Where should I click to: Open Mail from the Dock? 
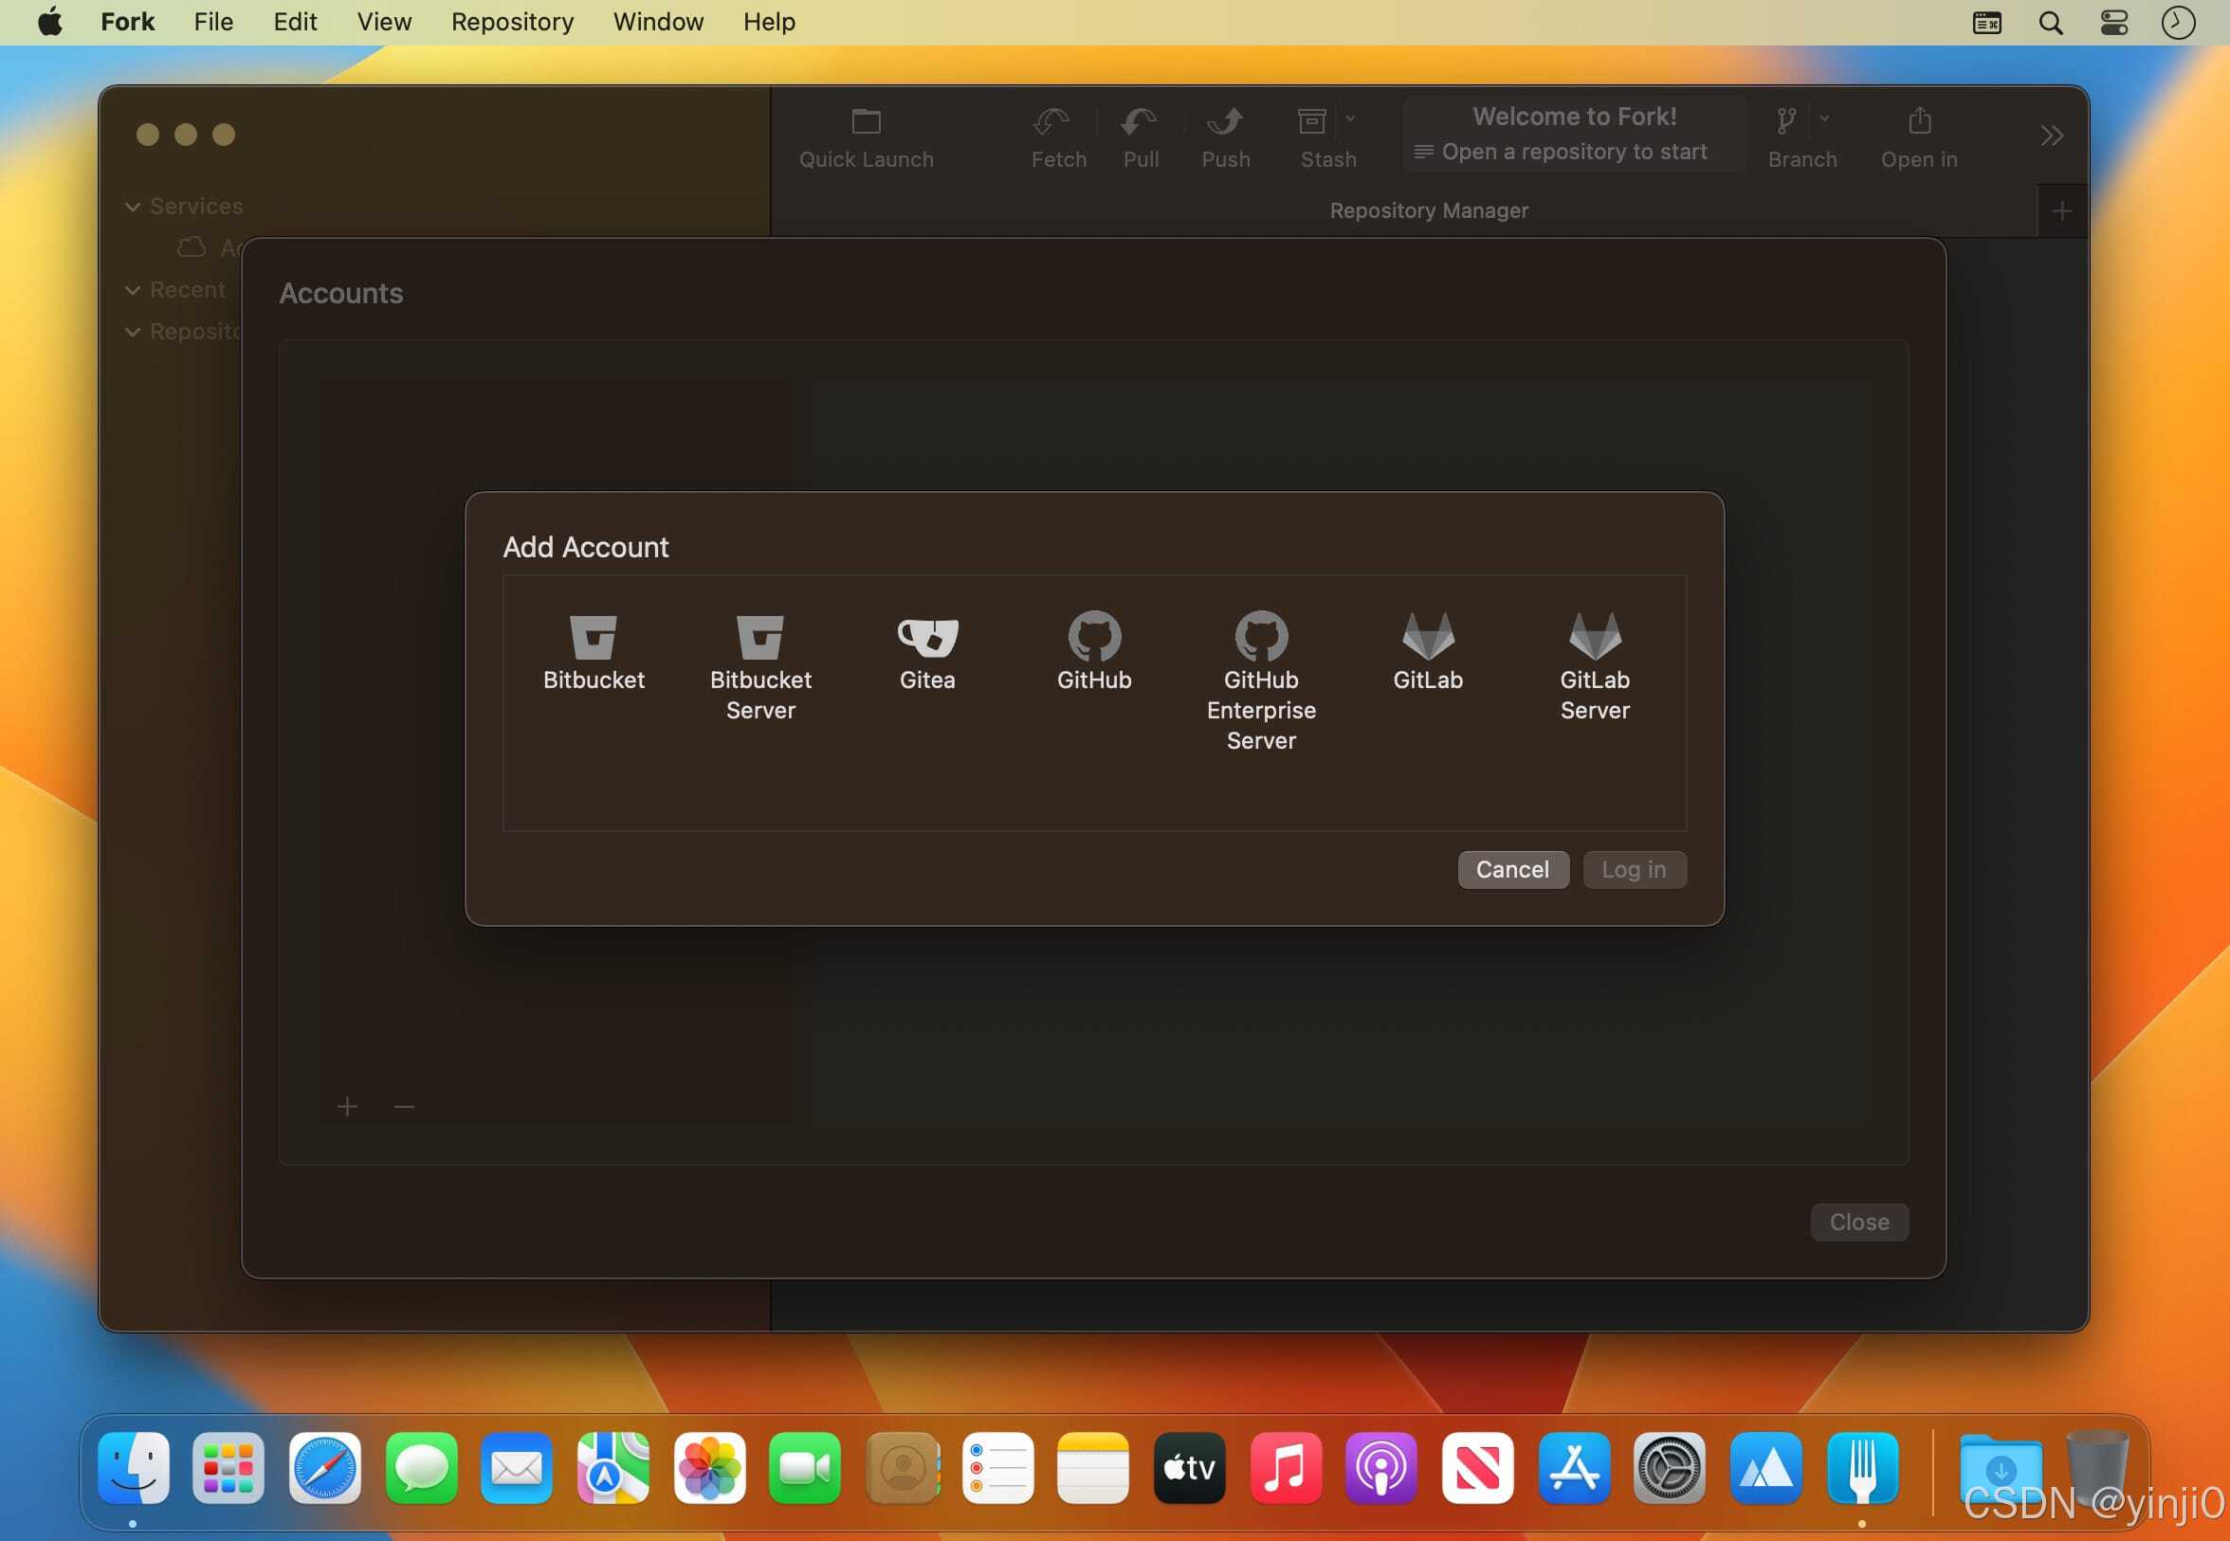[517, 1468]
